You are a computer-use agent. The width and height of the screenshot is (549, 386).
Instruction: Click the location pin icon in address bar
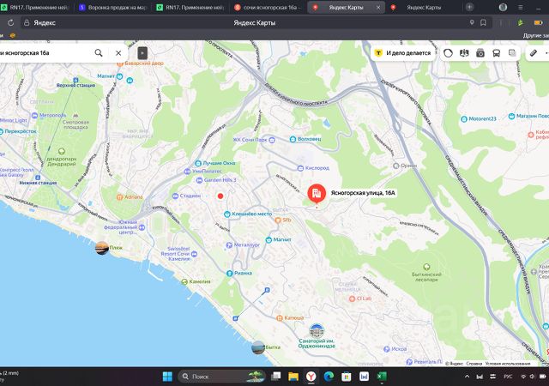click(x=472, y=23)
